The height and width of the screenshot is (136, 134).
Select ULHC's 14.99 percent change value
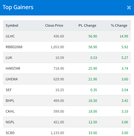(x=124, y=36)
